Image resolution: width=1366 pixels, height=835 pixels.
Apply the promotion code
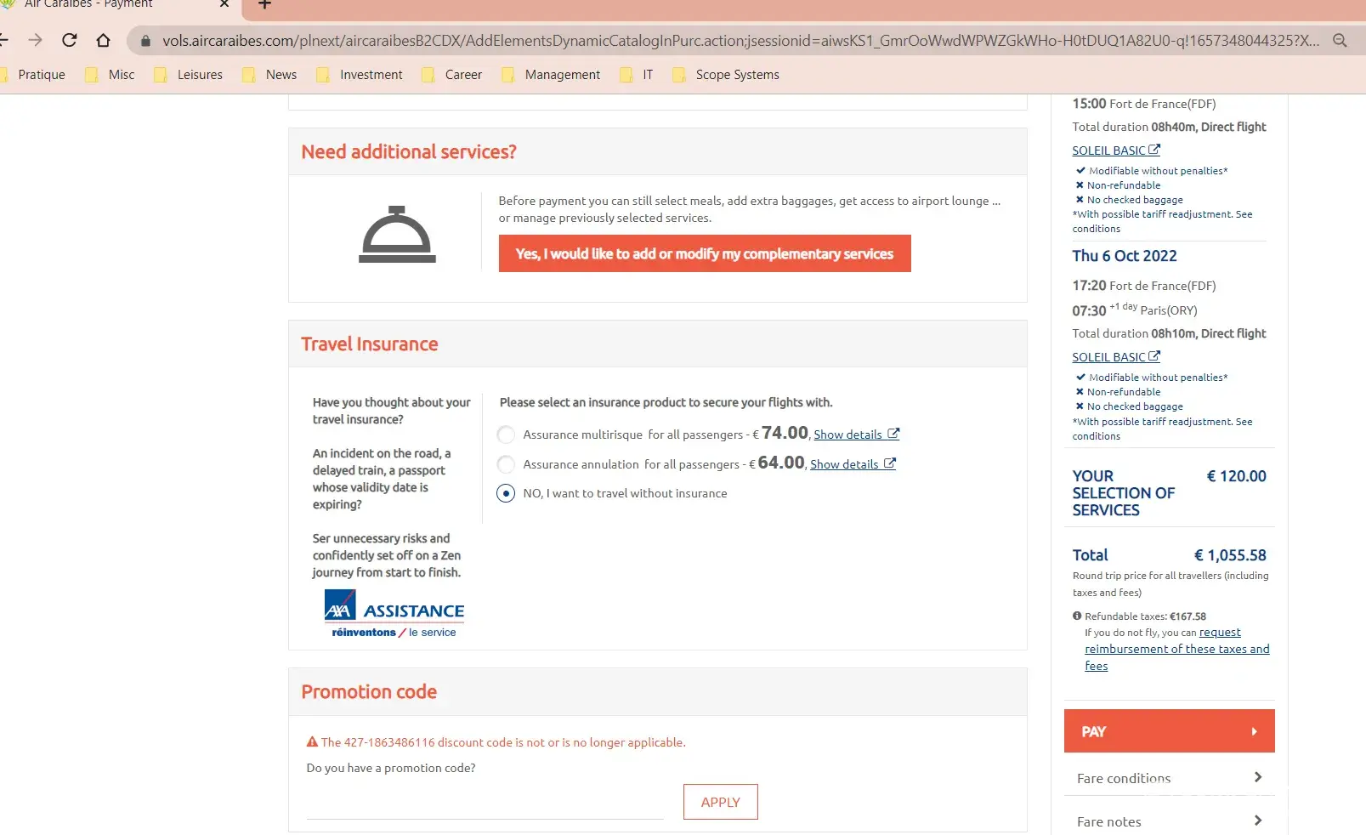[721, 802]
